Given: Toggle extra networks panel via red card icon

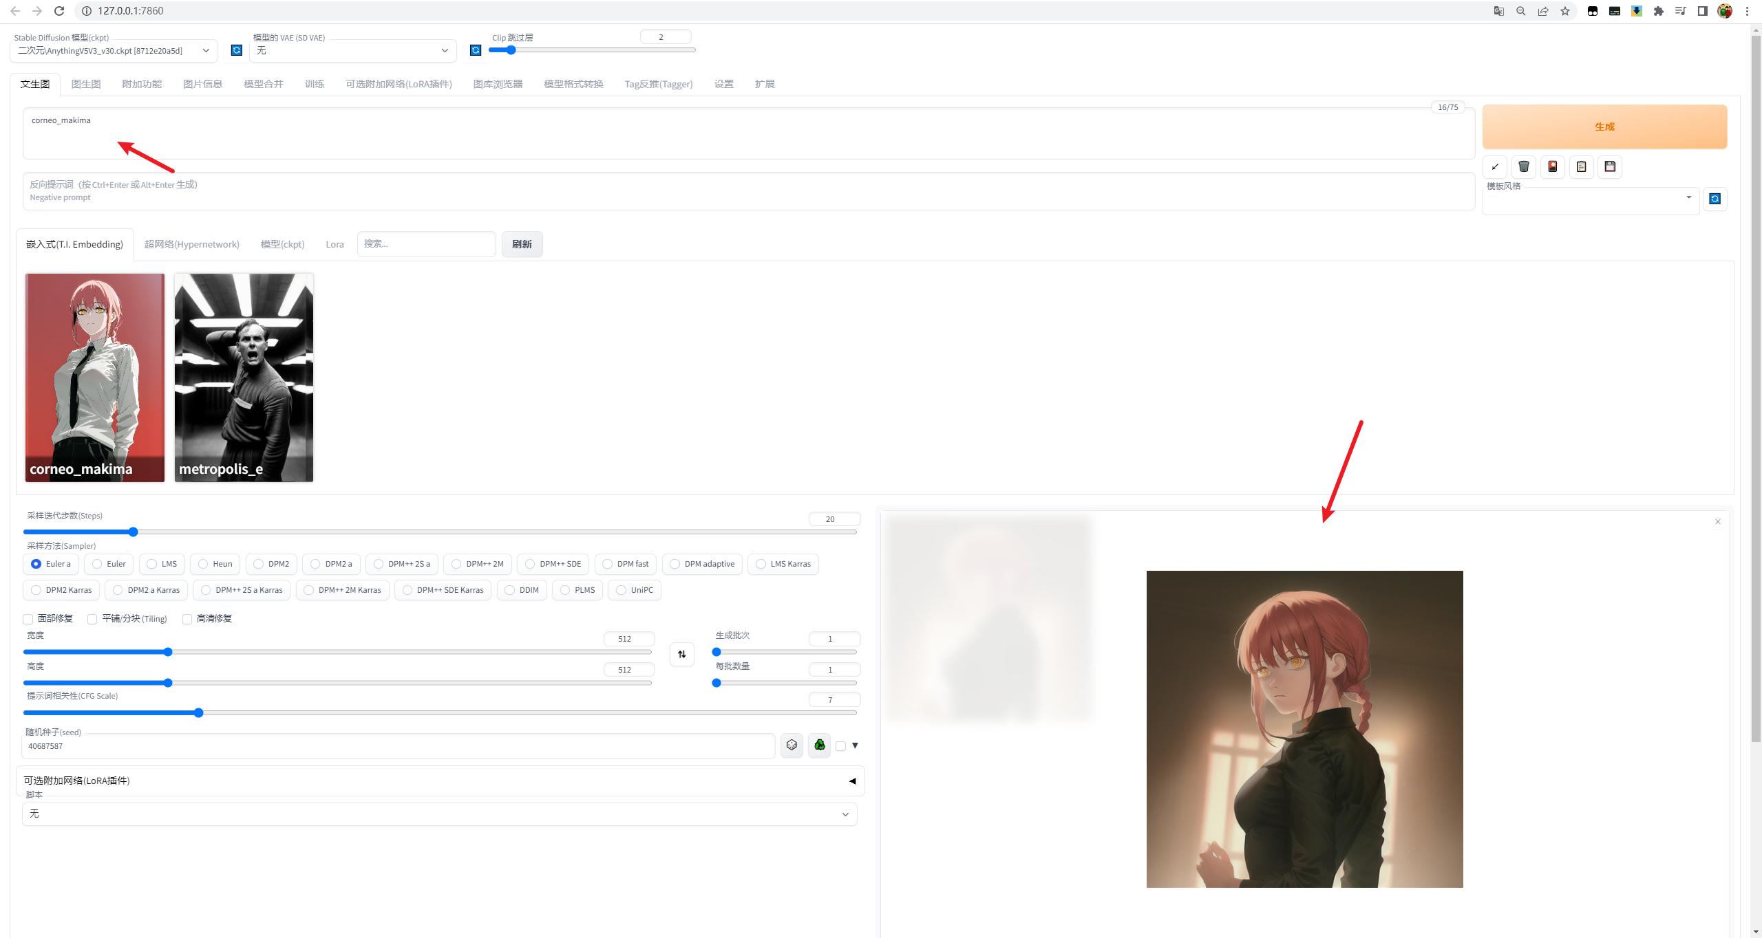Looking at the screenshot, I should 1553,166.
